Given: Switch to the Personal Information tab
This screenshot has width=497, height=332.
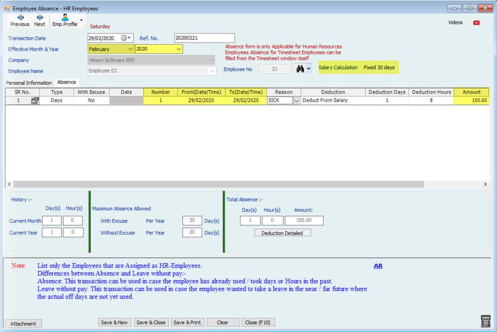Looking at the screenshot, I should pos(29,83).
